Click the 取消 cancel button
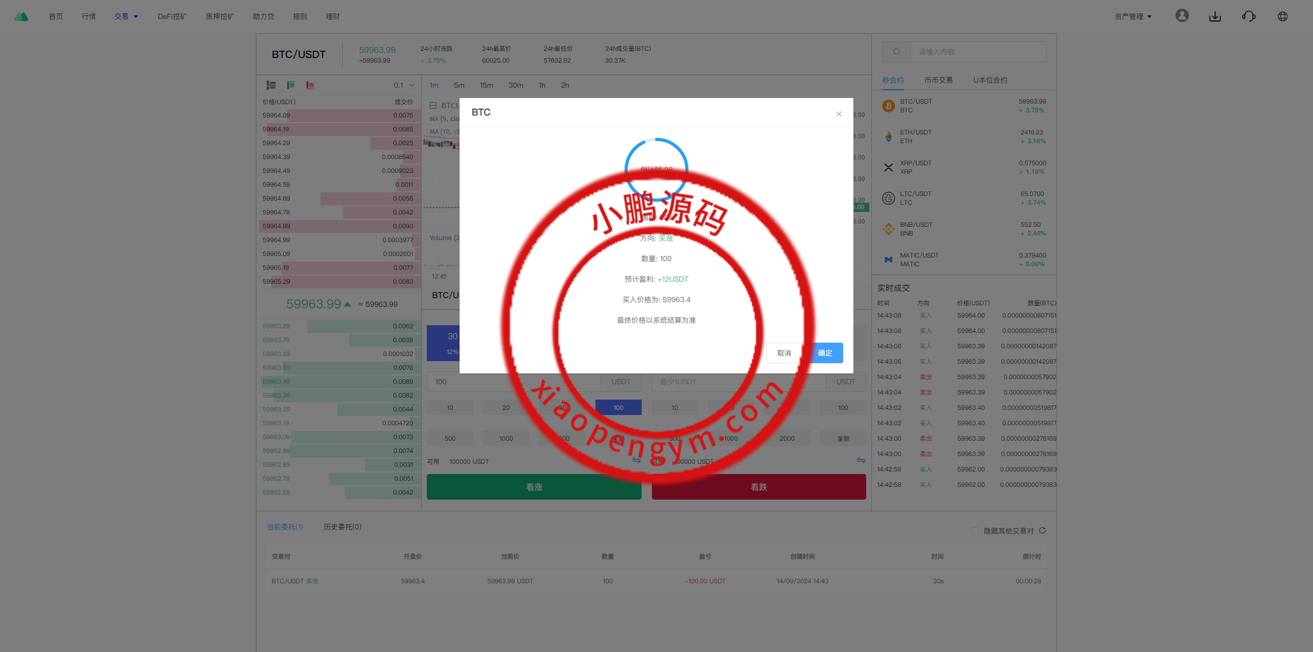 [x=784, y=353]
